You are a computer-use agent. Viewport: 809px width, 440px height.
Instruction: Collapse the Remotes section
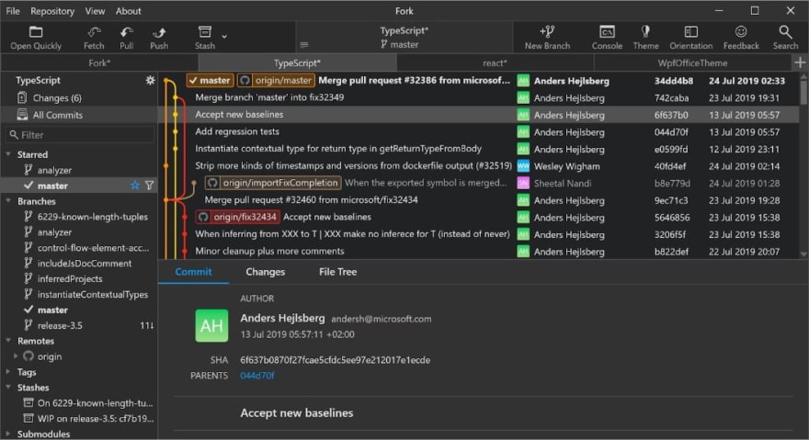click(8, 341)
